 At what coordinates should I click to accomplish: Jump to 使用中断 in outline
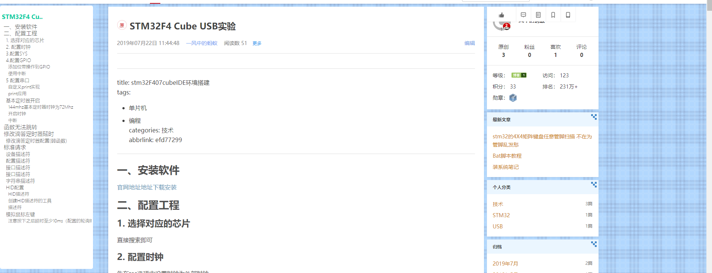click(17, 74)
